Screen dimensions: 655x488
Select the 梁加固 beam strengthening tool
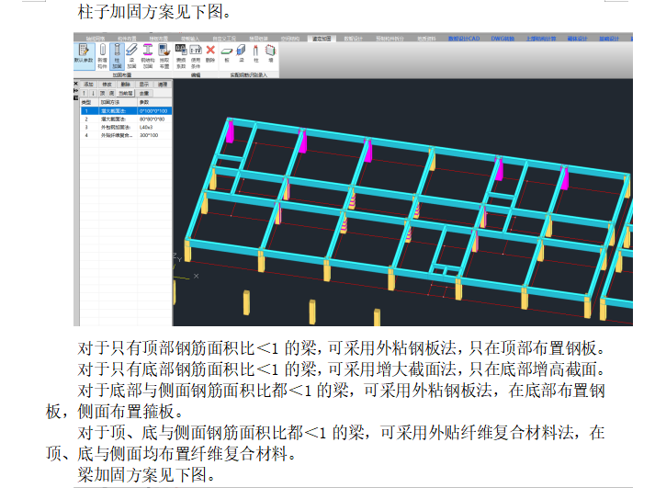[131, 56]
